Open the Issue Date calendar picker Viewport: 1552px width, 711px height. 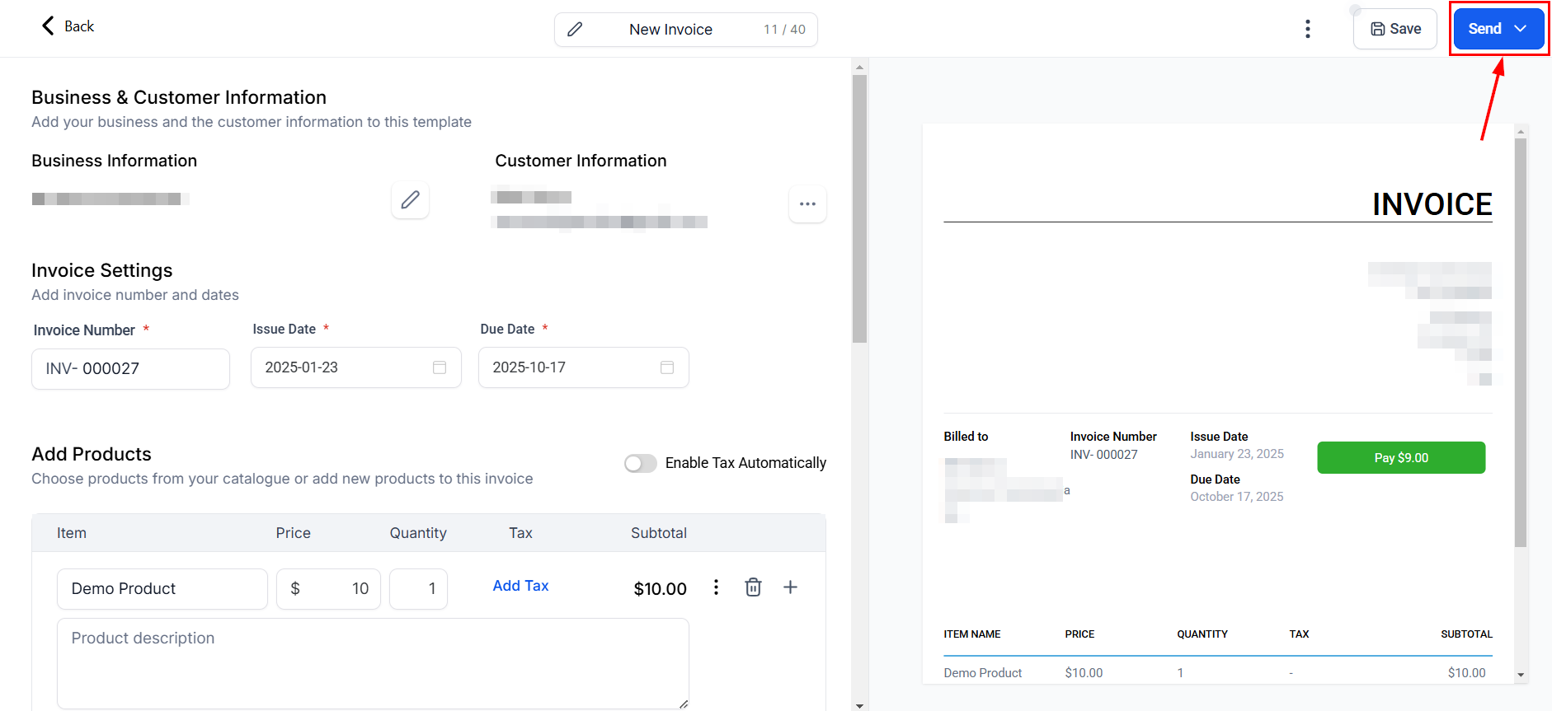tap(440, 367)
